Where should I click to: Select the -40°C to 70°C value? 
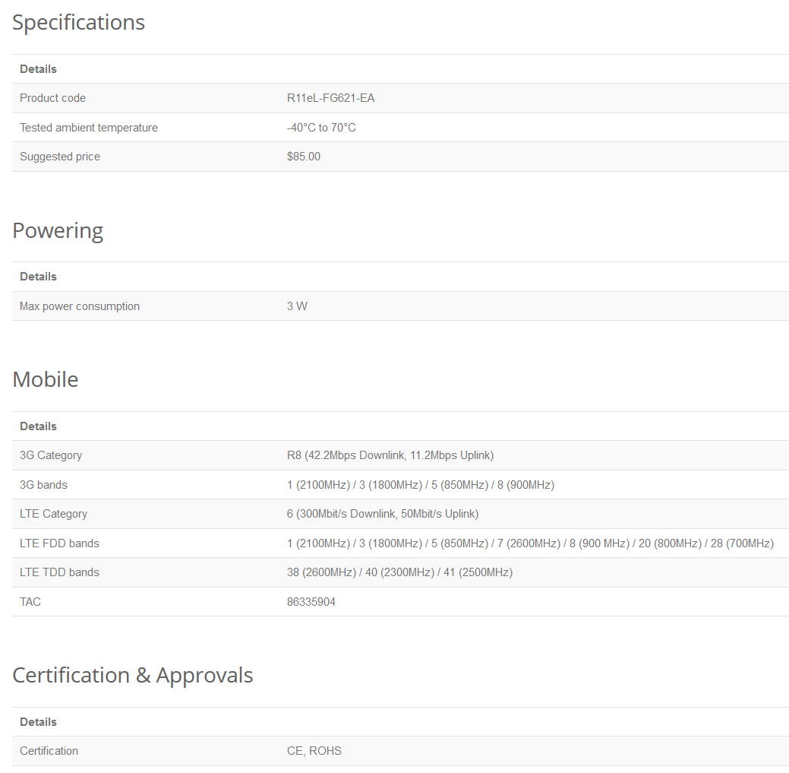pos(321,128)
